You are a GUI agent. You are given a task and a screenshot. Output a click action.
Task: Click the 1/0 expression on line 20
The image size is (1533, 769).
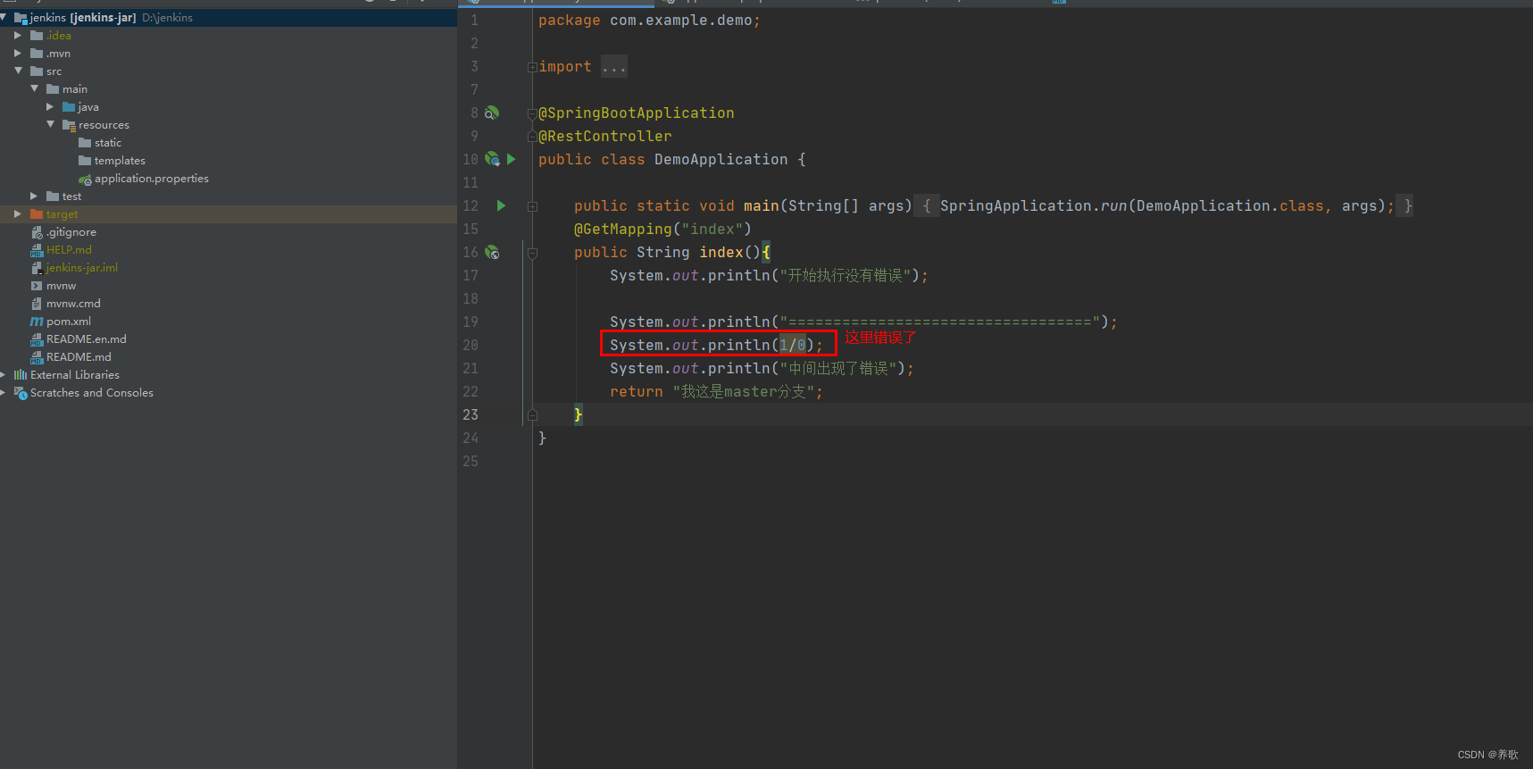(793, 346)
